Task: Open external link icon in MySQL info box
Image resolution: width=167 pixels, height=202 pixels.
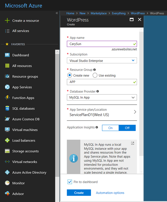Action: 132,143
